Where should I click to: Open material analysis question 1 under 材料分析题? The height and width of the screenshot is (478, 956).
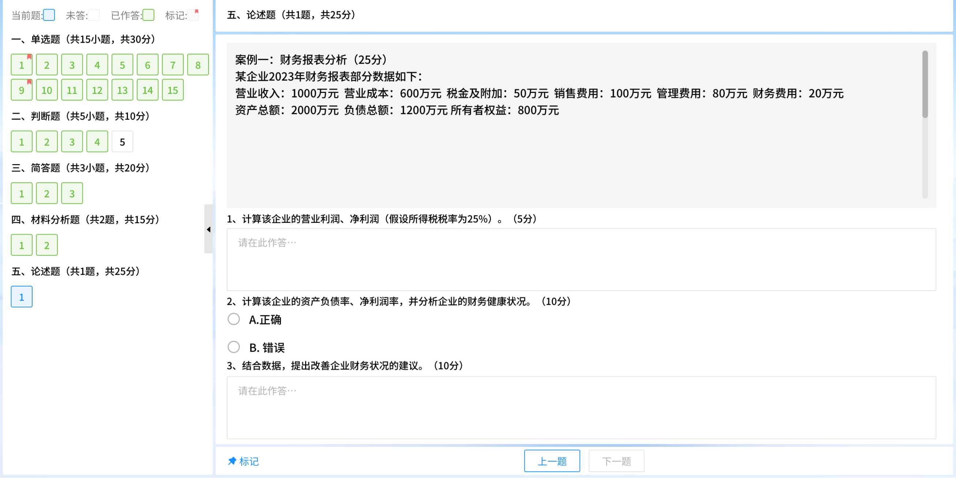tap(22, 245)
